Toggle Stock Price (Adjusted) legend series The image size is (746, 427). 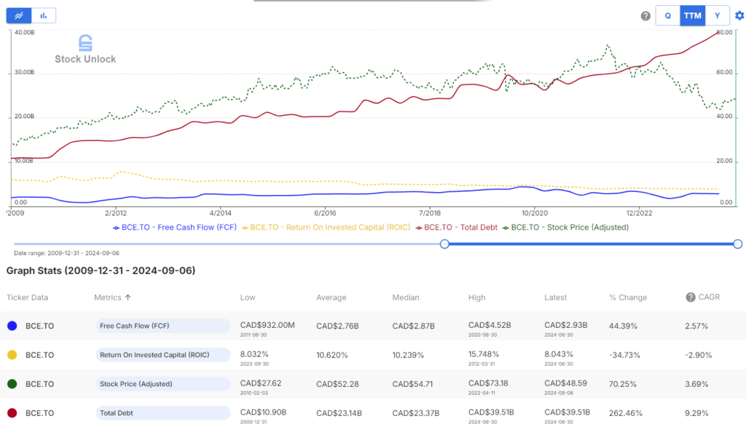pos(565,227)
